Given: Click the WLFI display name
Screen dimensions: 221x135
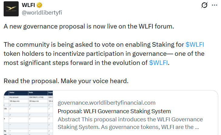Looking at the screenshot, I should (x=28, y=5).
